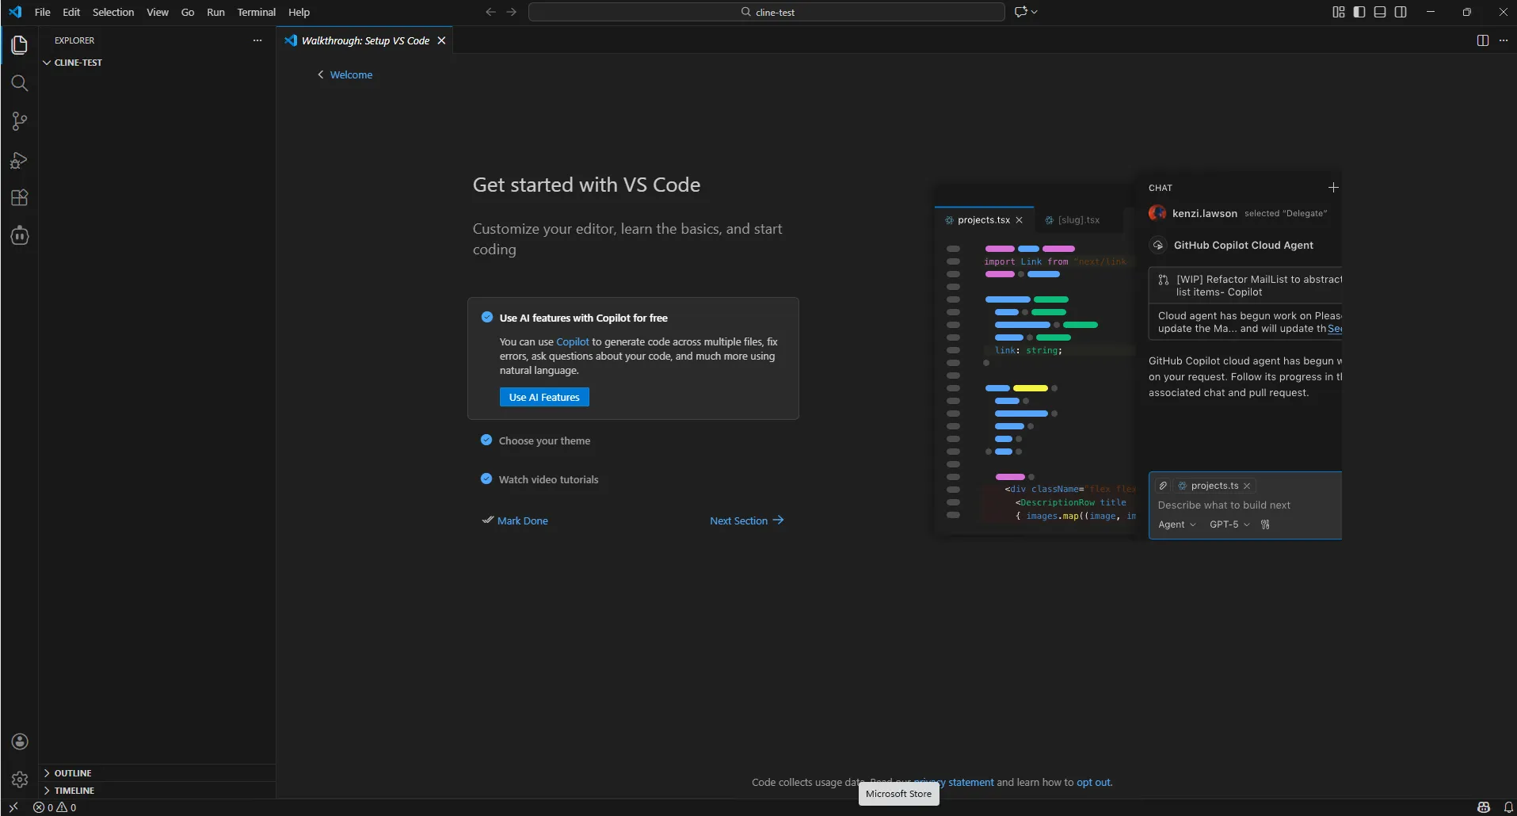Open the Terminal menu
Screen dimensions: 1517x816
[257, 12]
